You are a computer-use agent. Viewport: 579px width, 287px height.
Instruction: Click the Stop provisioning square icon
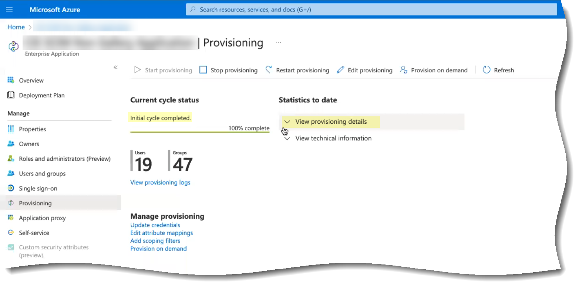click(203, 70)
